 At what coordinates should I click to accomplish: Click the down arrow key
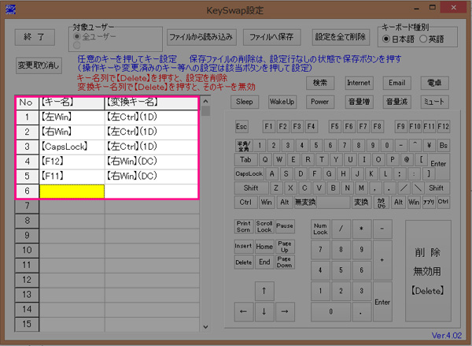click(x=264, y=311)
